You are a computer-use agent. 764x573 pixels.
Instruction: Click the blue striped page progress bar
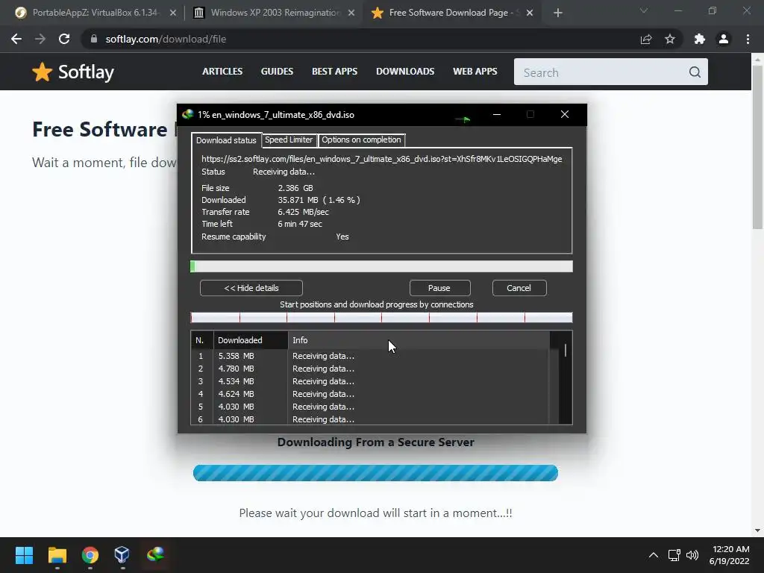click(375, 473)
